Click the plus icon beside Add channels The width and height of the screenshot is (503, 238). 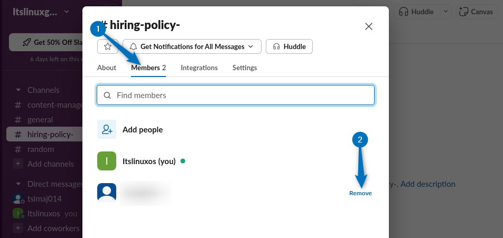18,164
